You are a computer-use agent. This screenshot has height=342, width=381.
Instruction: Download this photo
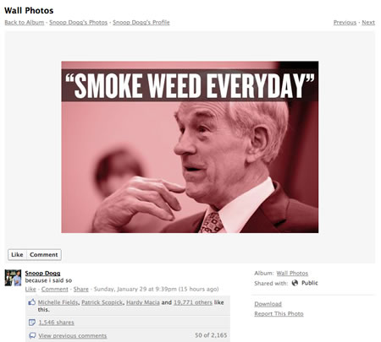coord(268,304)
